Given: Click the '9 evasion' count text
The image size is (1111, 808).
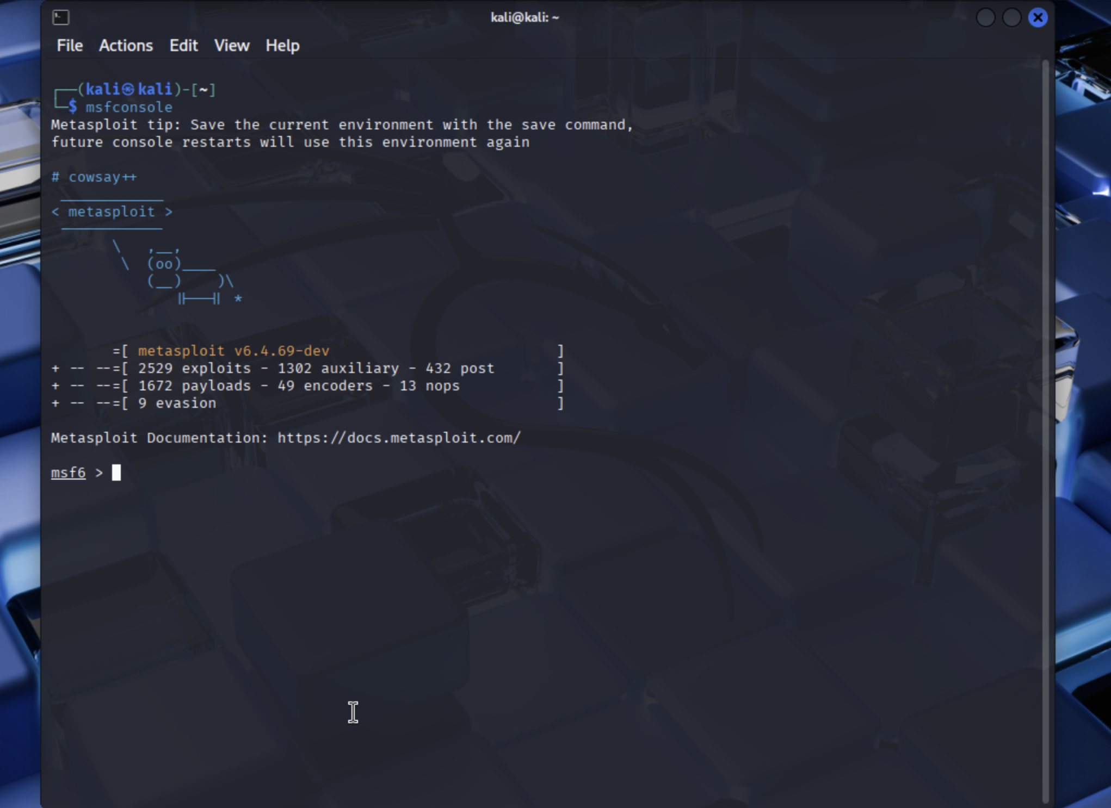Looking at the screenshot, I should click(177, 403).
